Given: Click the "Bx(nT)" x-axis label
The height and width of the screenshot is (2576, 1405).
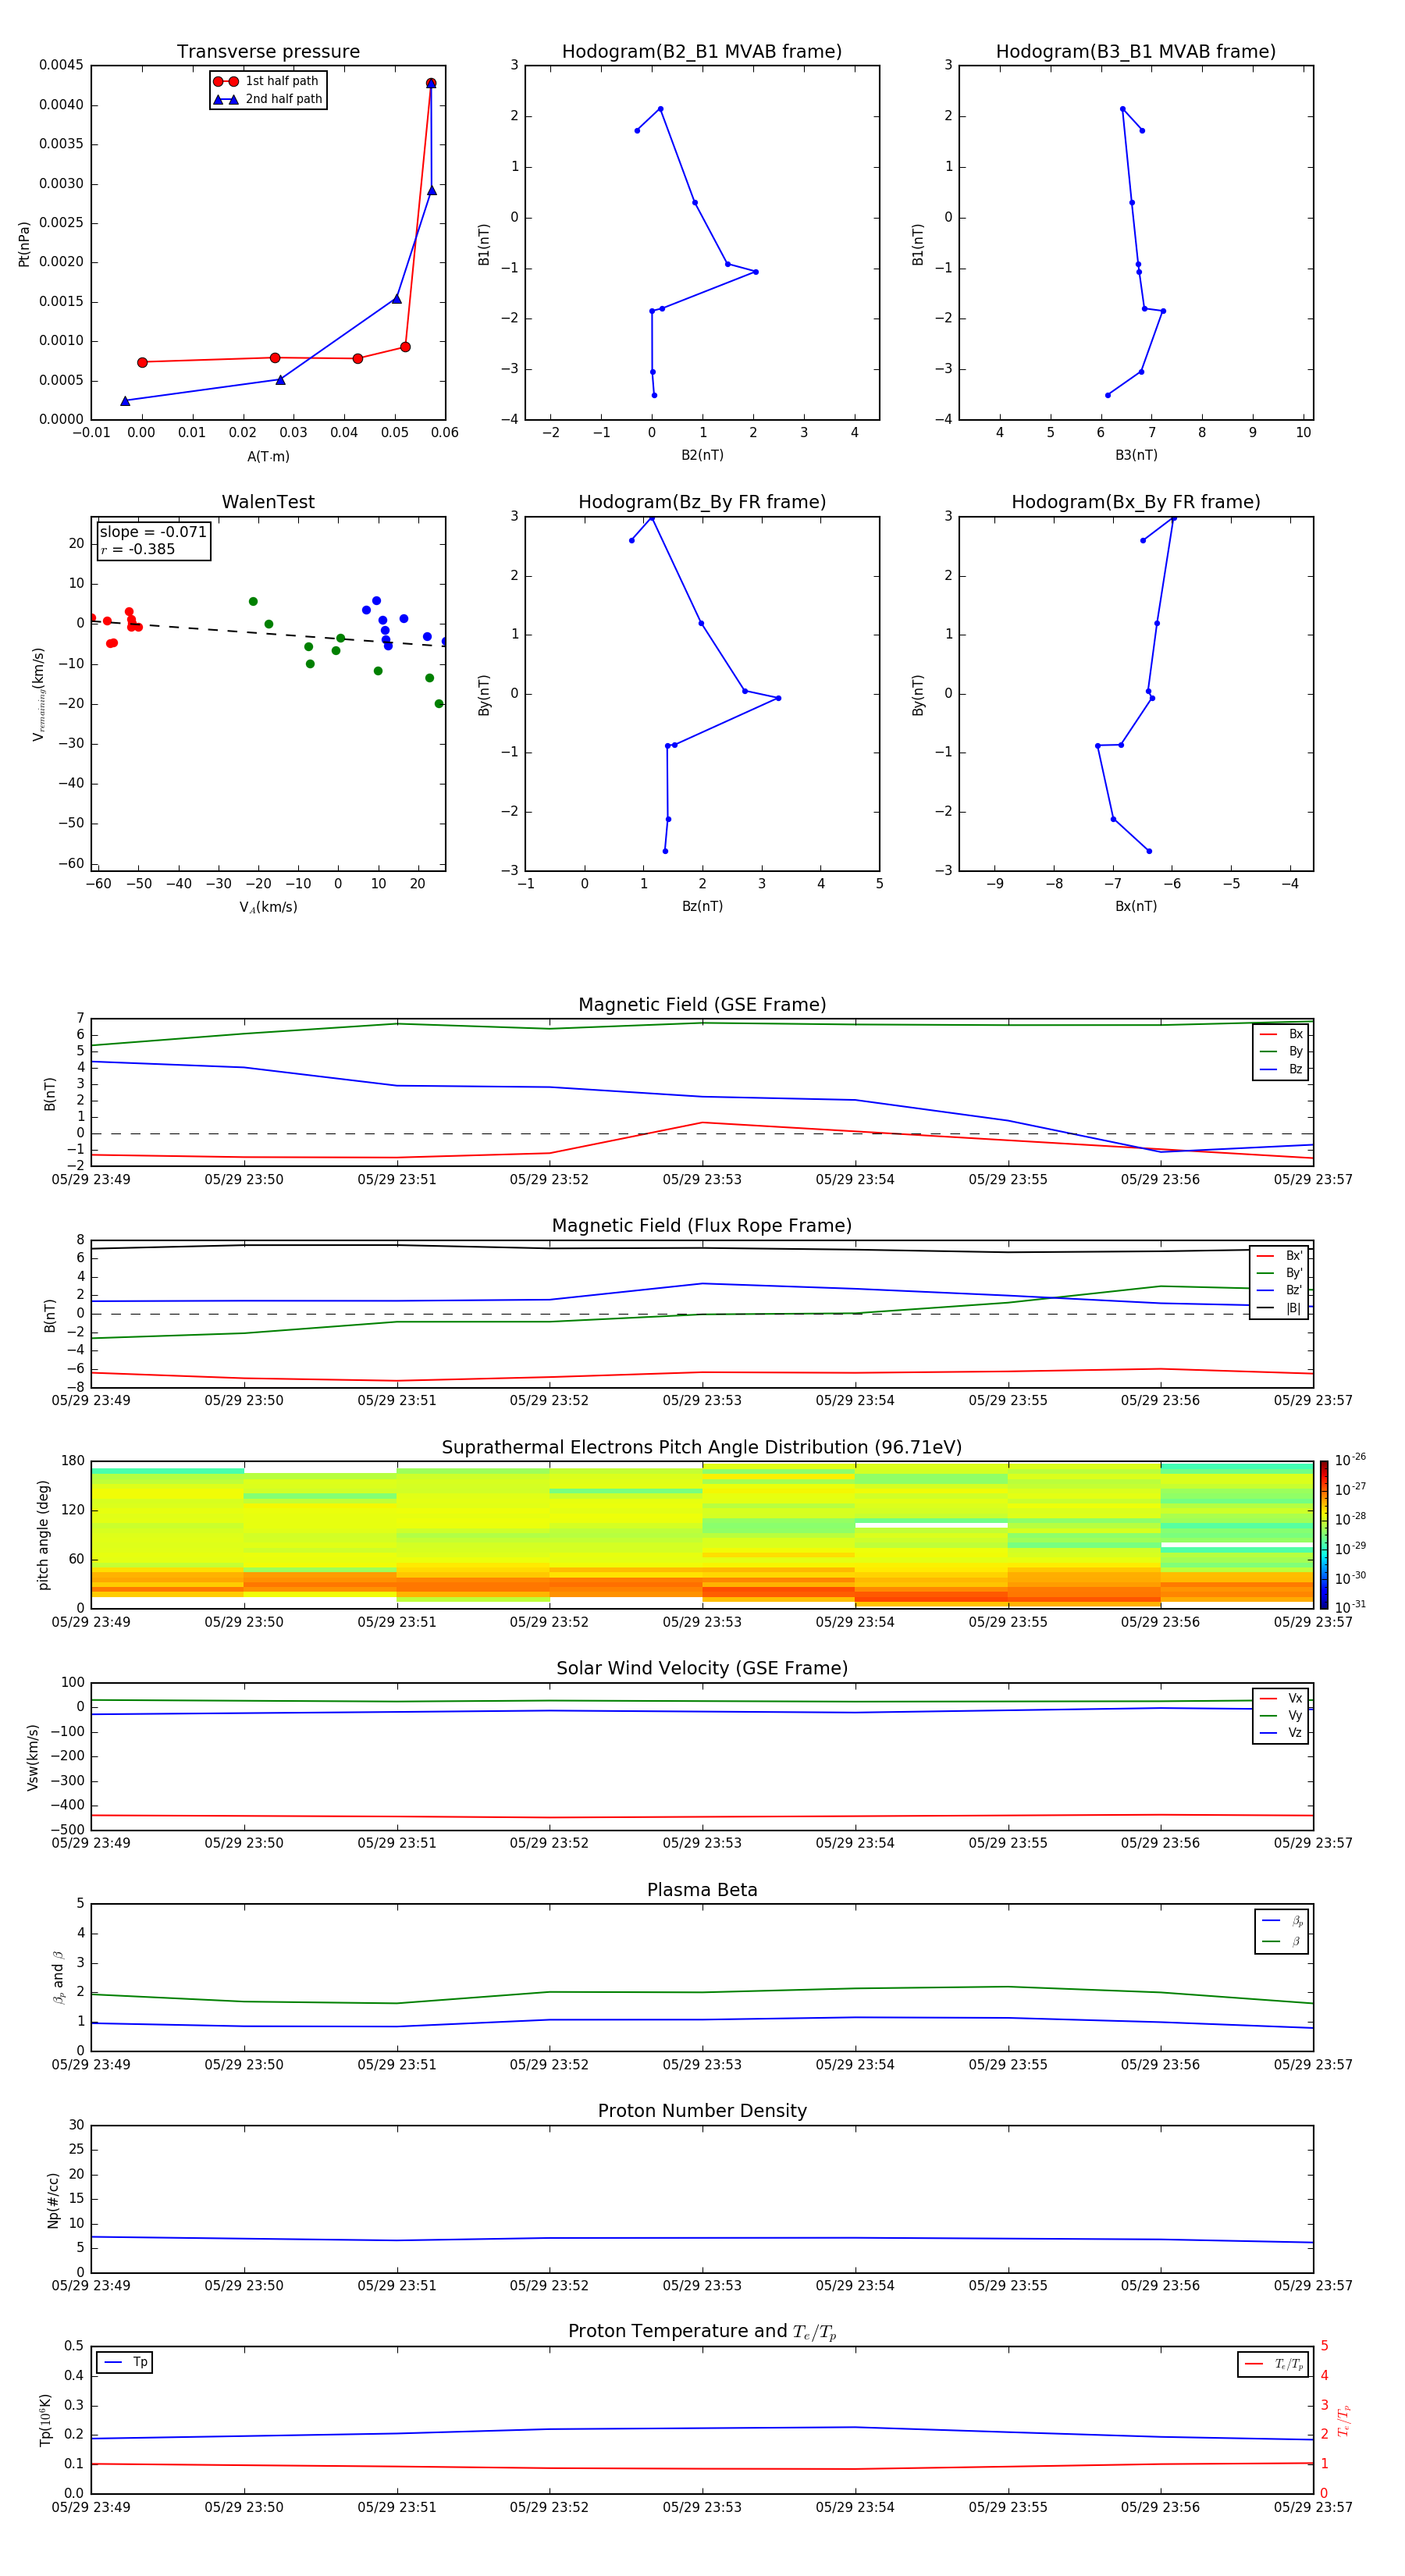Looking at the screenshot, I should pyautogui.click(x=1136, y=906).
